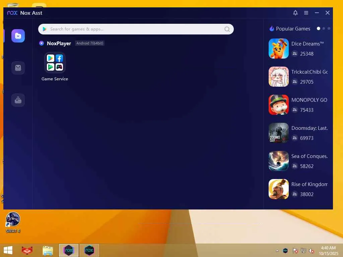Open the toolbox sidebar icon
Screen dimensions: 343x257
click(18, 100)
